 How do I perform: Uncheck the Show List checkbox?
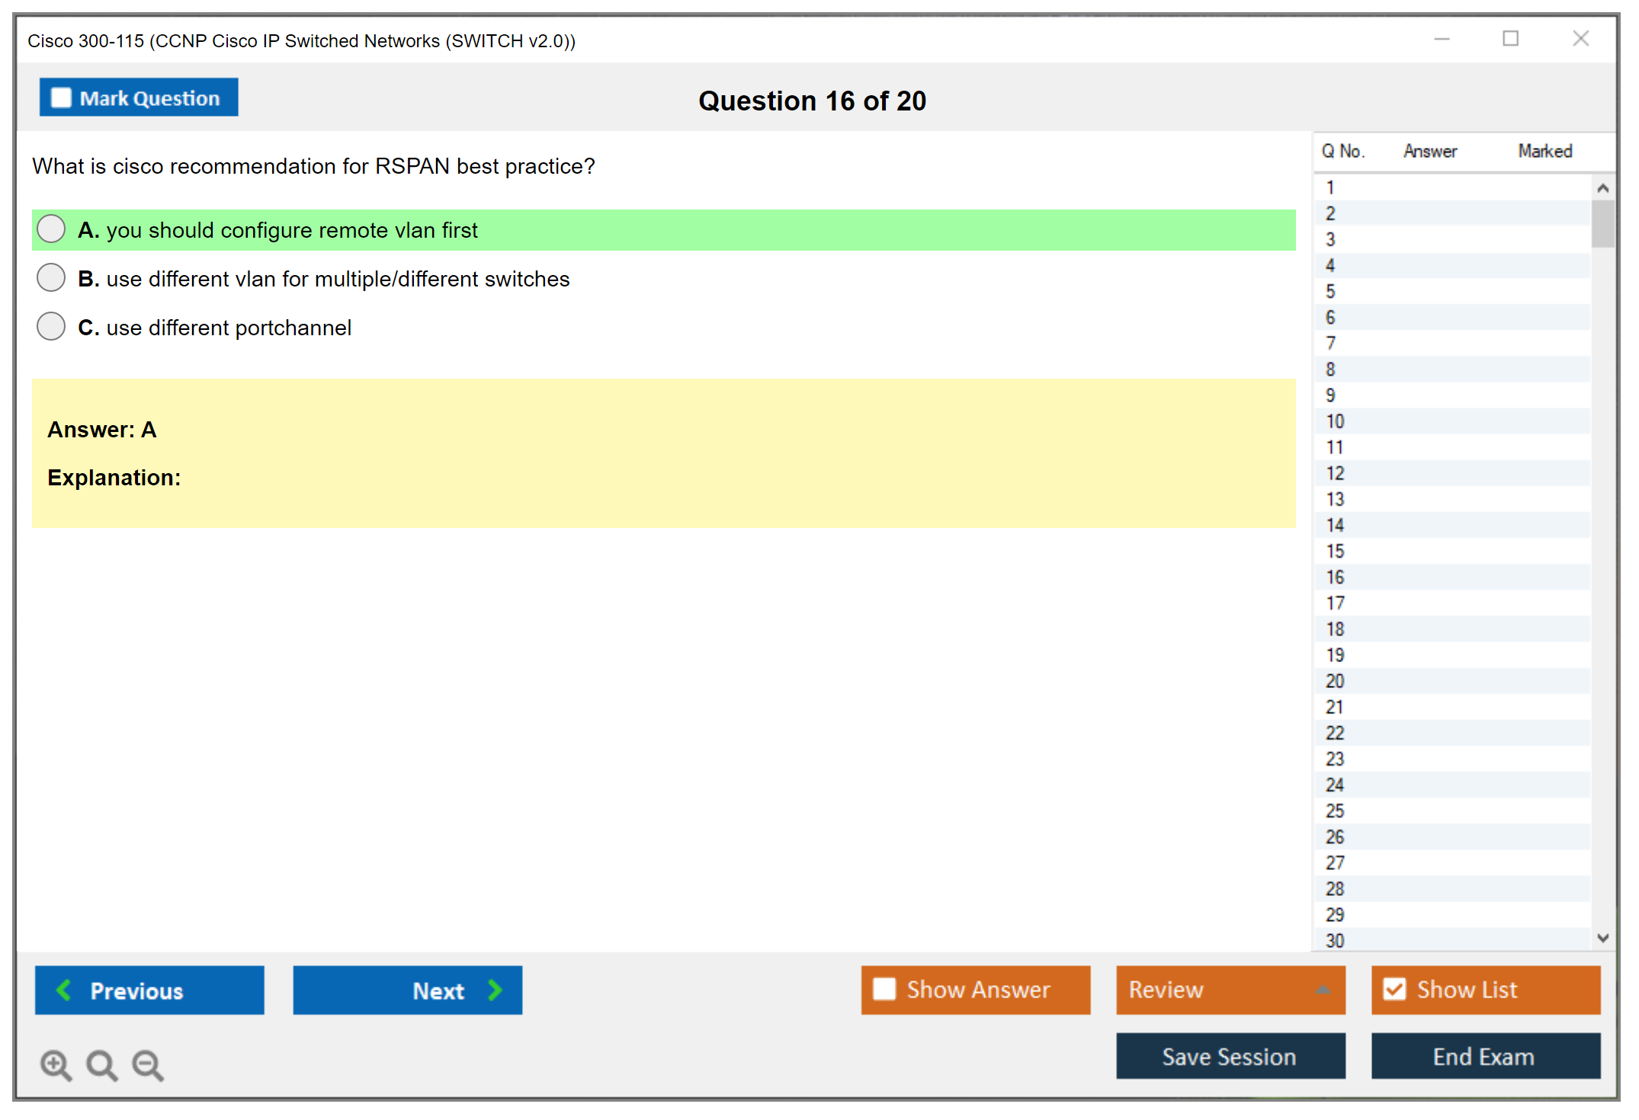pyautogui.click(x=1394, y=989)
